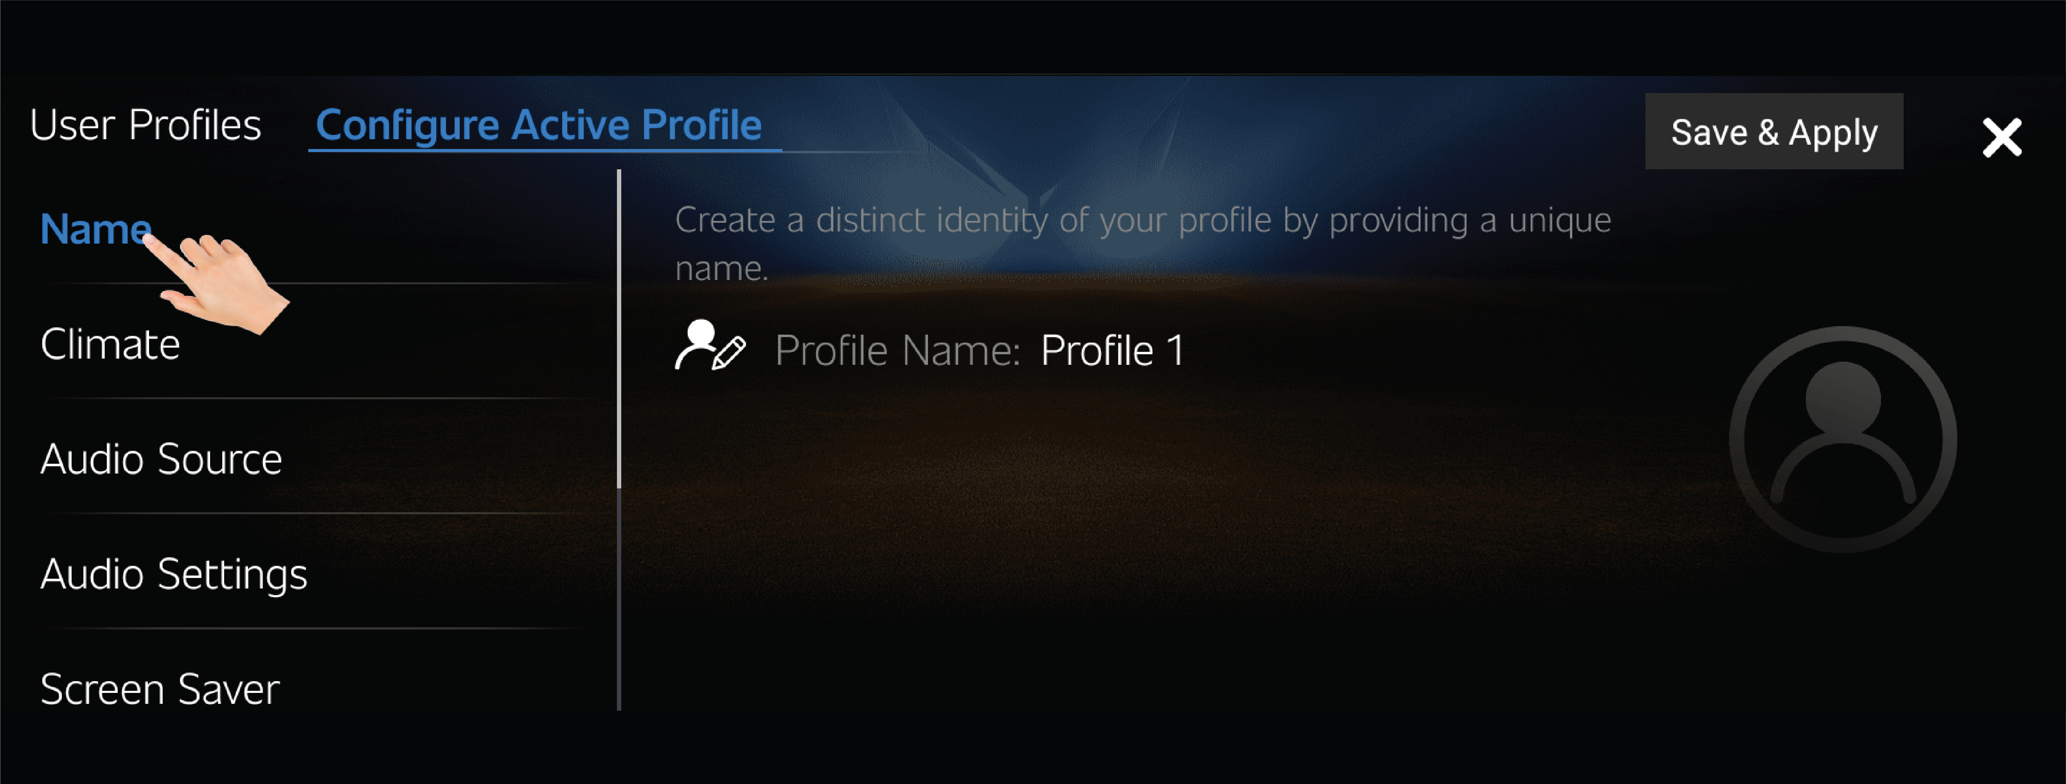Click the category list scrollbar thumb
Image resolution: width=2066 pixels, height=784 pixels.
(619, 329)
